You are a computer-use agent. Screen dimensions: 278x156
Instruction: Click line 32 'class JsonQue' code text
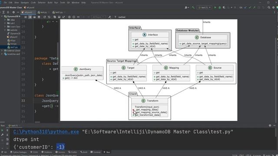(x=46, y=95)
